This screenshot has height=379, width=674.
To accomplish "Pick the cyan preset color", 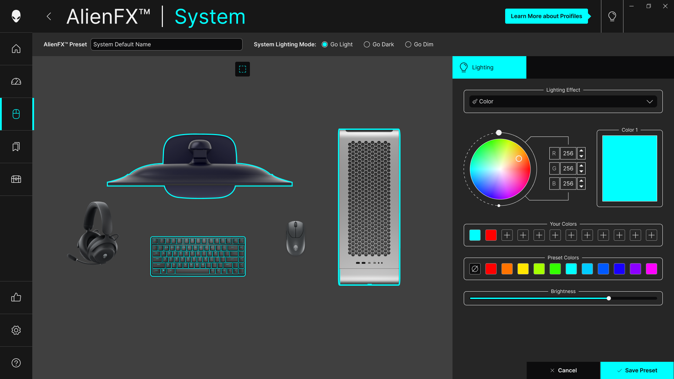I will point(571,269).
